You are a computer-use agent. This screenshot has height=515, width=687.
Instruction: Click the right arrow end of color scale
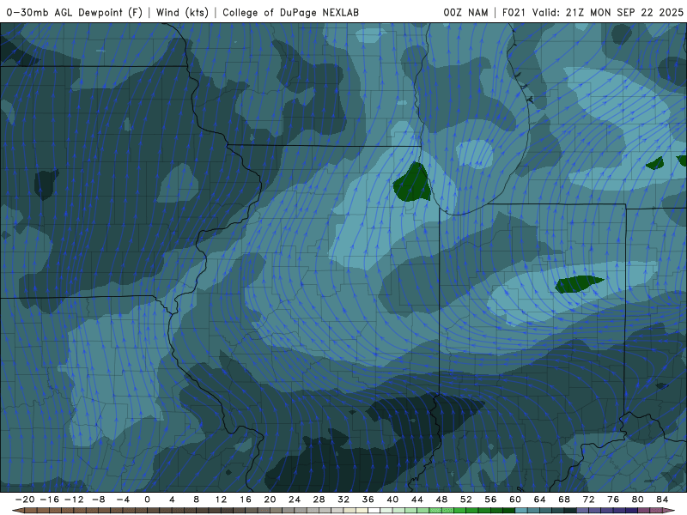(x=669, y=511)
